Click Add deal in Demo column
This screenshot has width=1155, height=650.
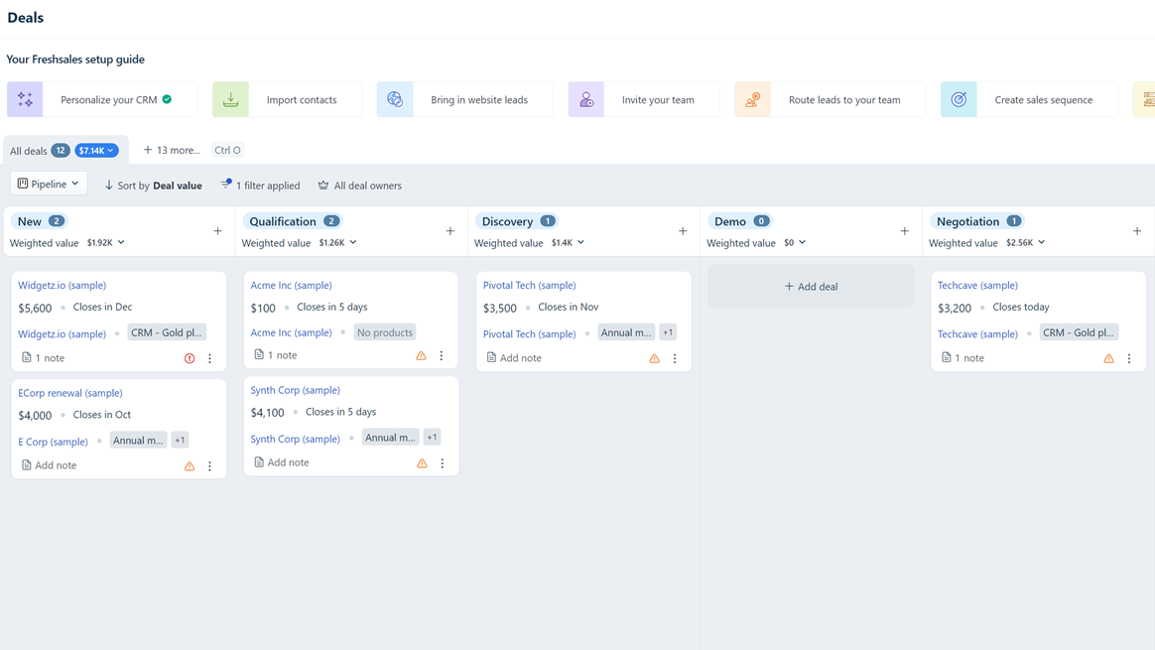click(811, 287)
